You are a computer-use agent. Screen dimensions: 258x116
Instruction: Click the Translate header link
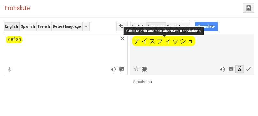(17, 8)
